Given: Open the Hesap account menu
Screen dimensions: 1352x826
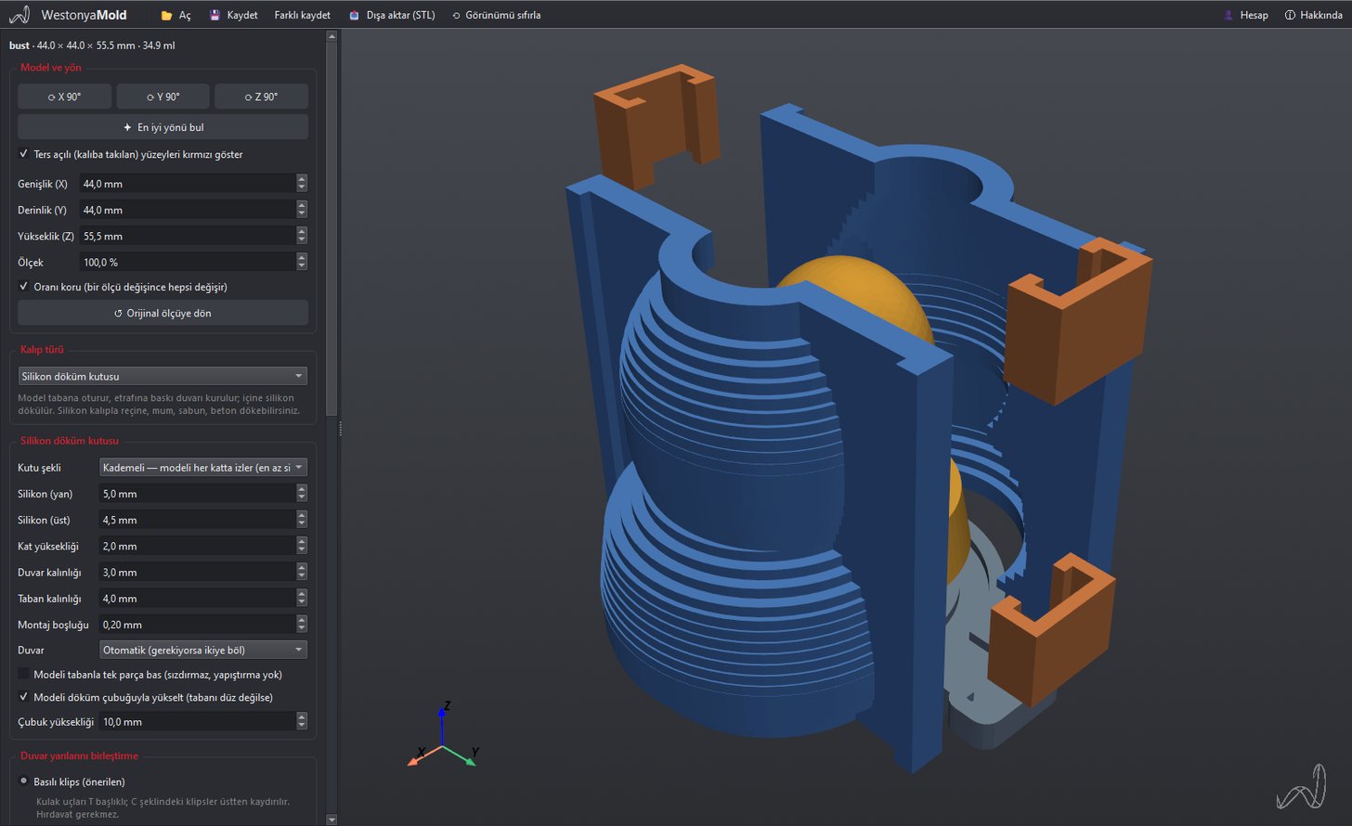Looking at the screenshot, I should coord(1245,15).
